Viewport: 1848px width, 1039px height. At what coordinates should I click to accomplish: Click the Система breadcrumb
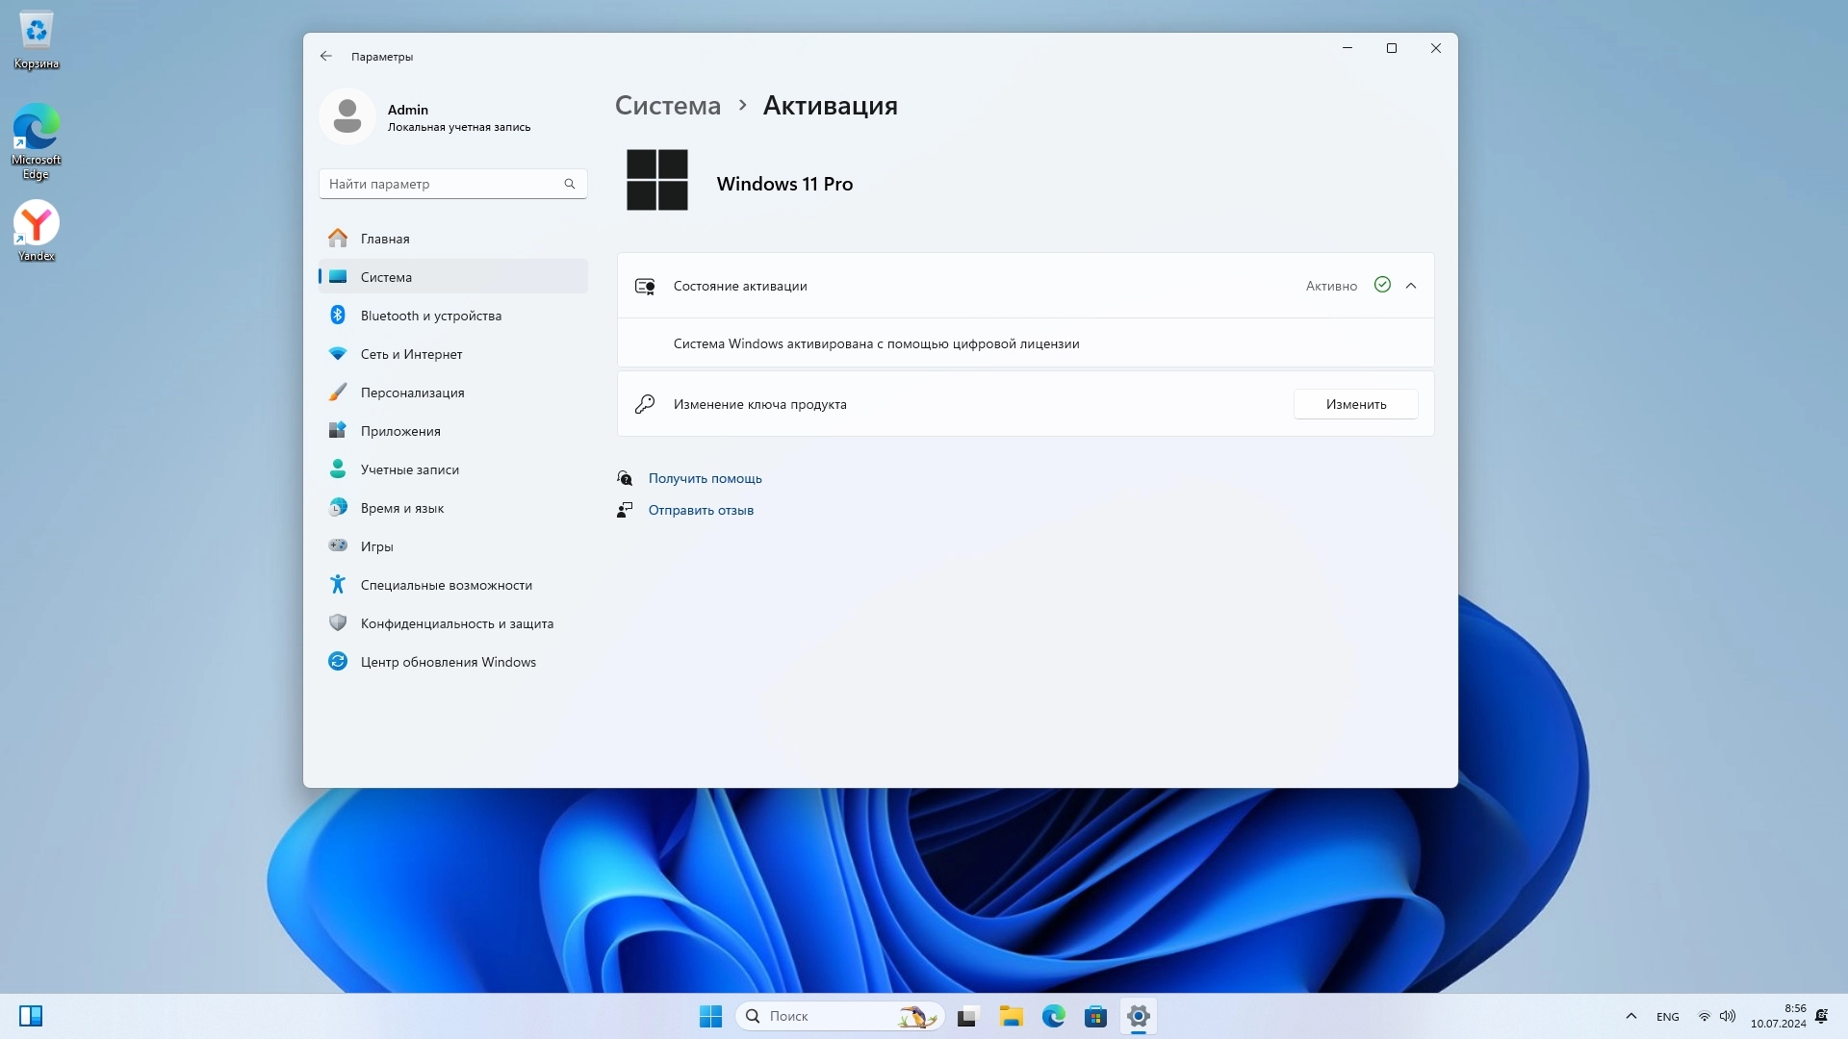pyautogui.click(x=667, y=106)
